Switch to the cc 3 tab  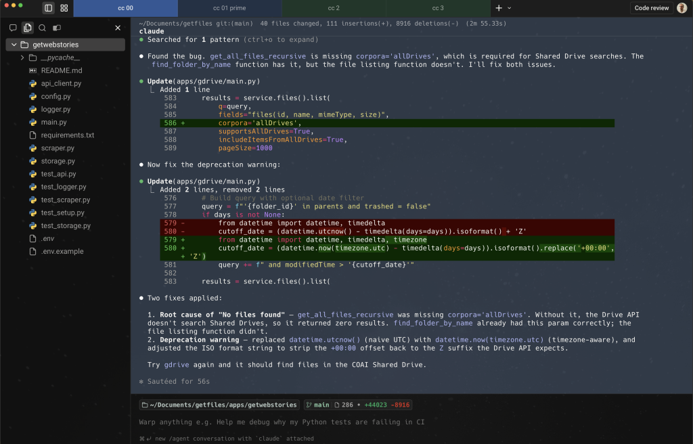click(x=438, y=8)
